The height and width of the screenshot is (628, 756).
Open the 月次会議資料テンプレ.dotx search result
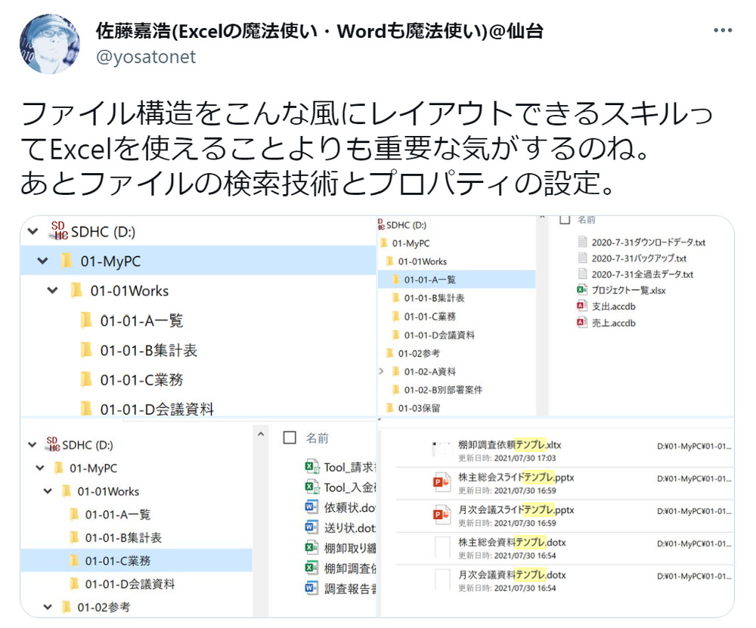511,575
